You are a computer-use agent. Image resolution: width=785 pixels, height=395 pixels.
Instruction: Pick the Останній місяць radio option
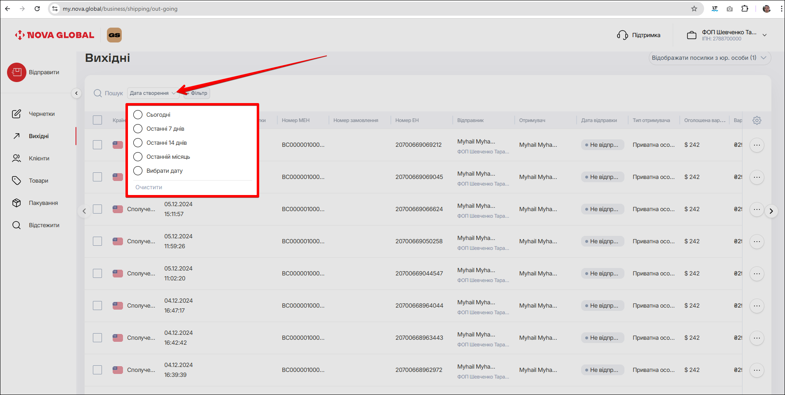point(138,157)
